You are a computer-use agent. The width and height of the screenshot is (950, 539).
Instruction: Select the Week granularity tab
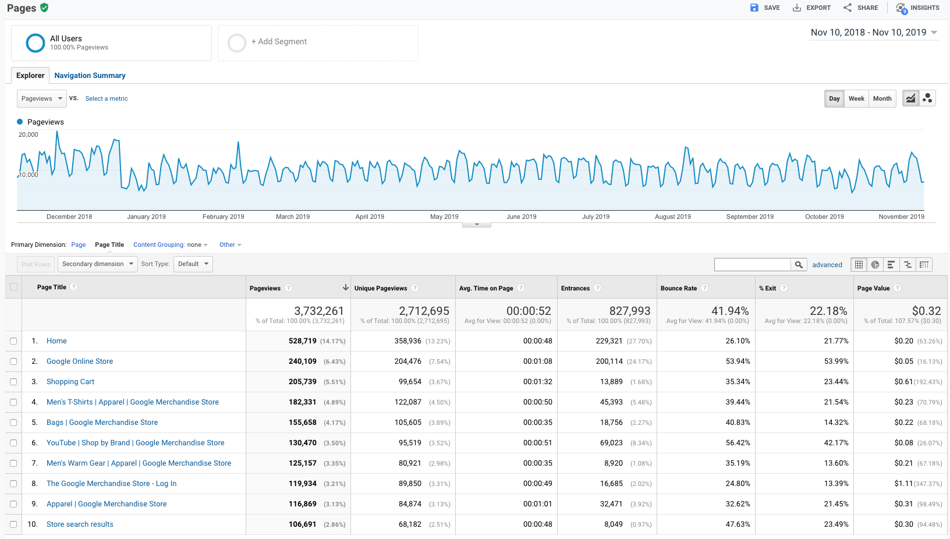click(x=856, y=98)
